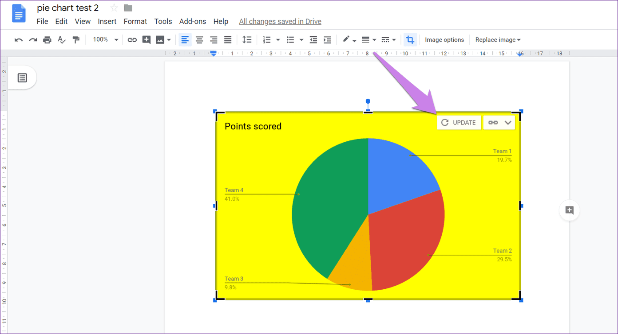The width and height of the screenshot is (618, 334).
Task: Open the border color pencil picker
Action: pos(349,40)
